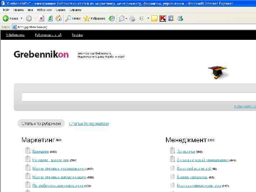
Task: Open the Справка menu
Action: [75, 10]
